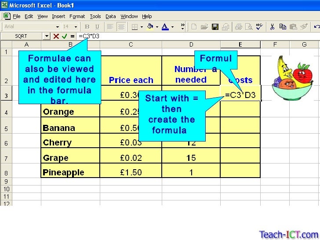The width and height of the screenshot is (320, 240).
Task: Click the Price each header cell
Action: [131, 70]
